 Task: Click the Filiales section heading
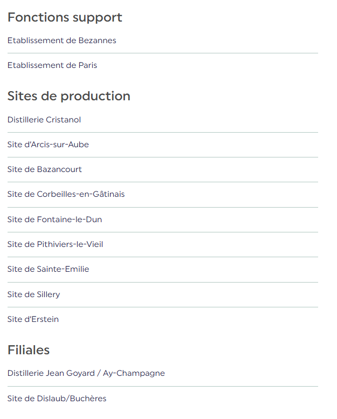29,350
